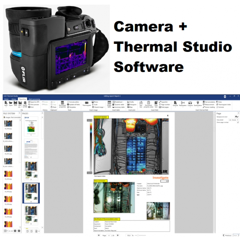Insert Page number field

coord(165,105)
